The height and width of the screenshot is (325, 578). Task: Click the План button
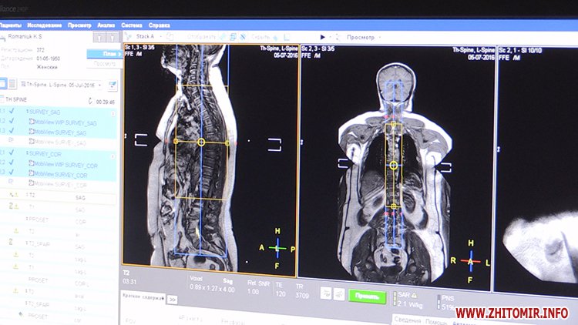click(109, 54)
